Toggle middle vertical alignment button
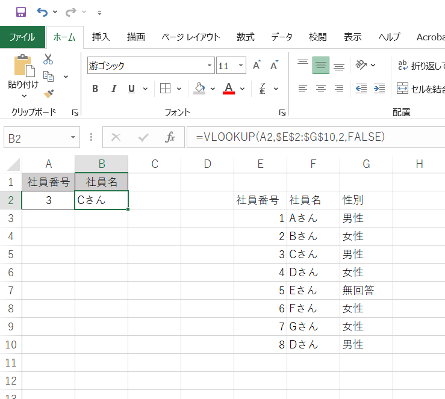 click(321, 66)
